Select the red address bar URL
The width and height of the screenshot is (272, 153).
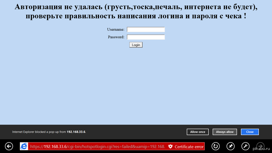click(x=98, y=146)
